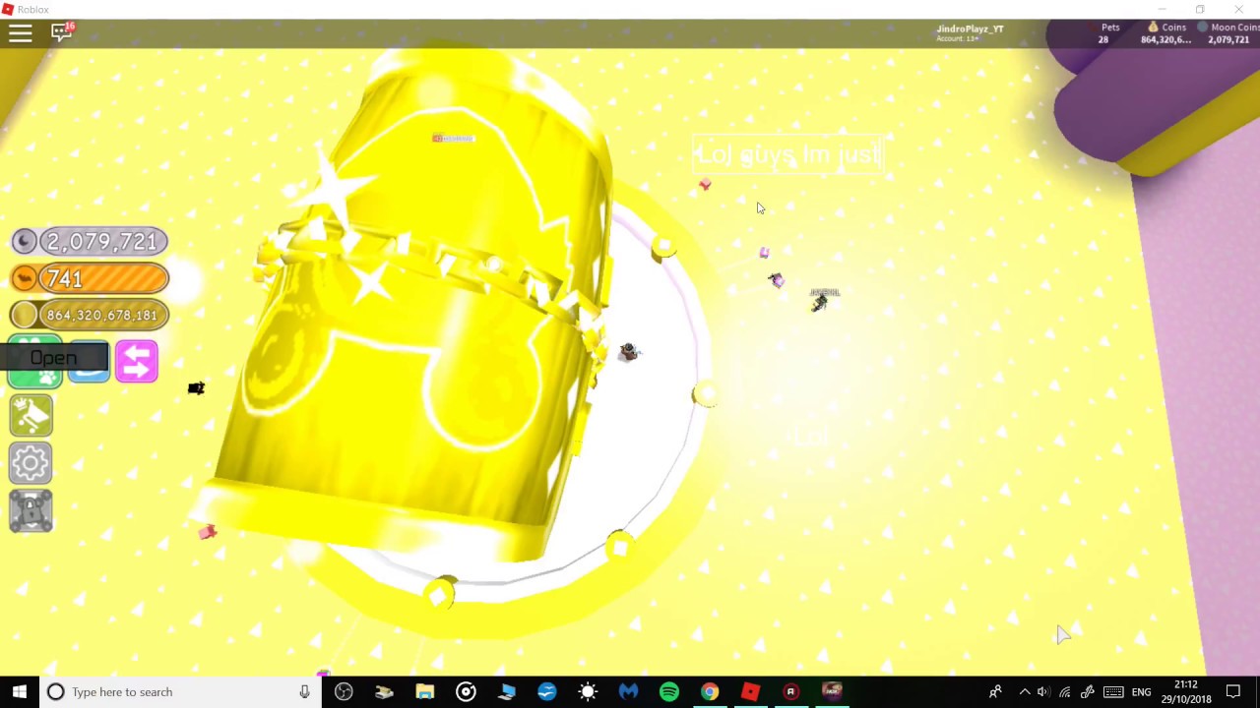
Task: Open the Windows Start menu
Action: [x=20, y=691]
